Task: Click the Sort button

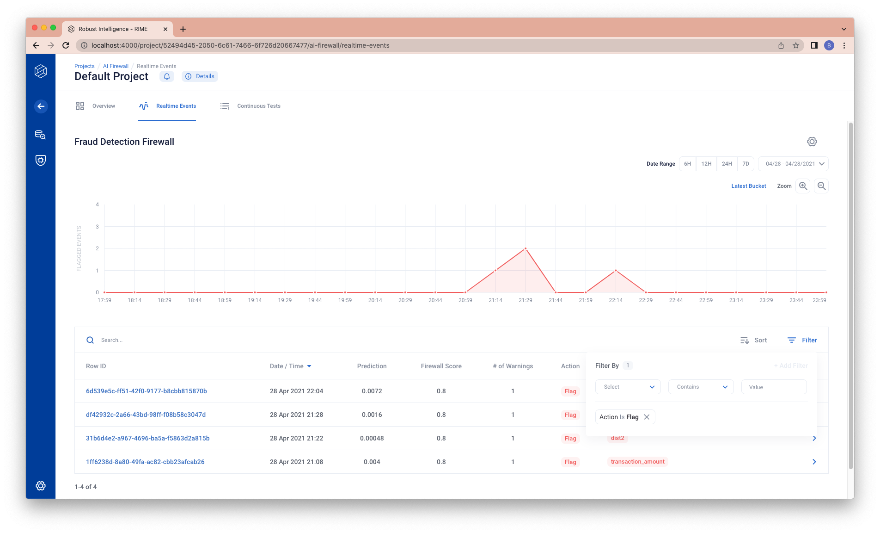Action: tap(754, 340)
